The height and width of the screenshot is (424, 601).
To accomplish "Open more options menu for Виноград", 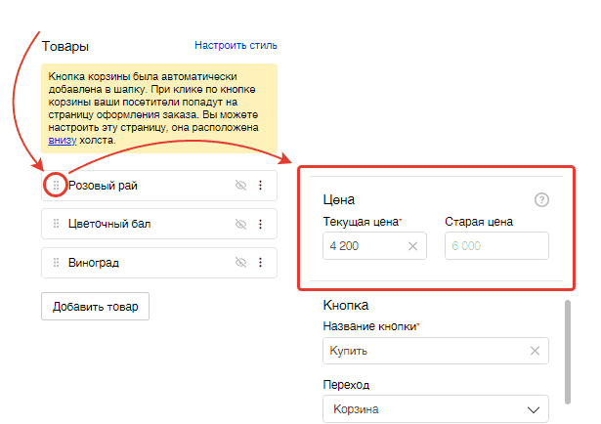I will [x=260, y=263].
